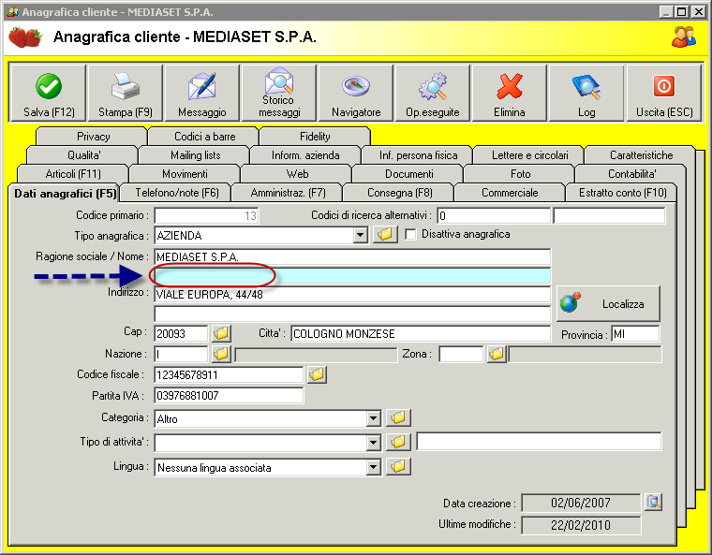Open the Lettere e circolari tab
Screen dimensions: 712x555
coord(529,155)
